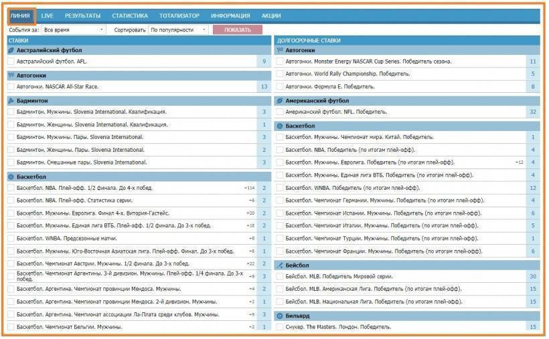Click the basketball icon in left column
Screen dimensions: 549x339
pos(11,177)
